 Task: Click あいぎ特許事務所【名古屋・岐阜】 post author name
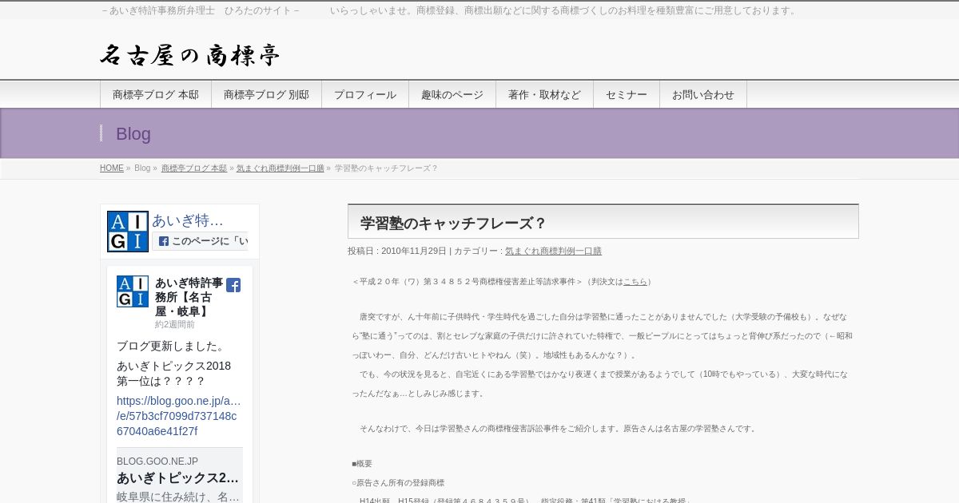click(189, 297)
